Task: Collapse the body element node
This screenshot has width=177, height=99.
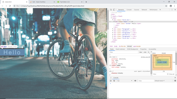Action: pyautogui.click(x=111, y=18)
